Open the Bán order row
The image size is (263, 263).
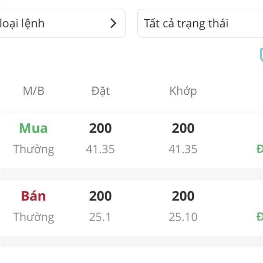click(x=131, y=208)
